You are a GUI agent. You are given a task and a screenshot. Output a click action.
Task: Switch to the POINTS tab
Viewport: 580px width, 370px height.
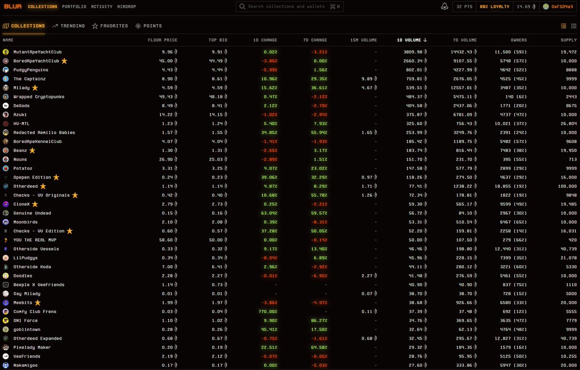[148, 26]
